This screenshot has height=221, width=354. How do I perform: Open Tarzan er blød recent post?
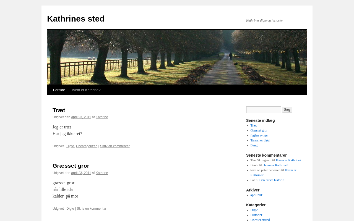(x=260, y=140)
